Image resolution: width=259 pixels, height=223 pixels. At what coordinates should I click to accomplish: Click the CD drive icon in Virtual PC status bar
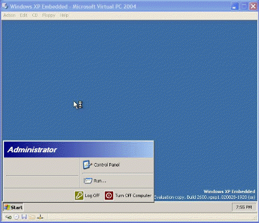(17, 217)
